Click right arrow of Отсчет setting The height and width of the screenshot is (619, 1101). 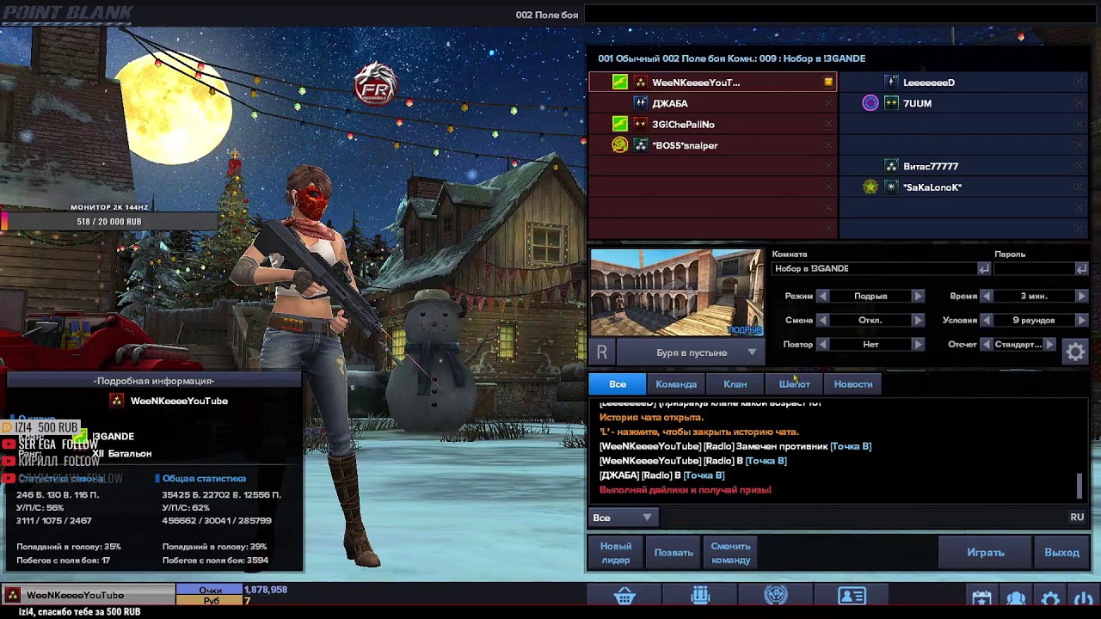tap(1049, 344)
